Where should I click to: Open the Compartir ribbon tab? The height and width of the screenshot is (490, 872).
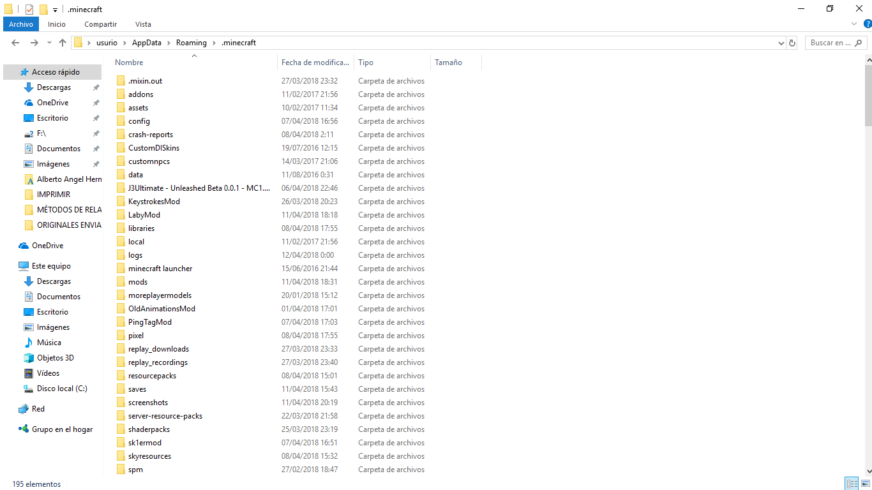coord(101,24)
